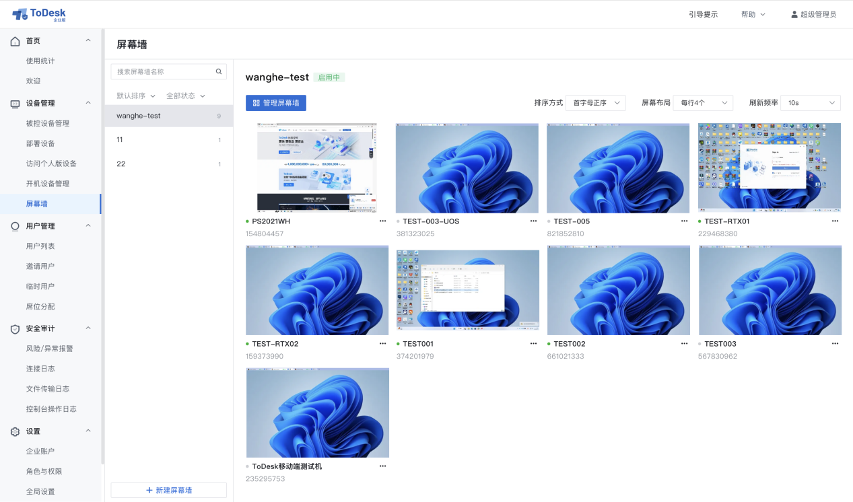Image resolution: width=853 pixels, height=502 pixels.
Task: Open the 排序方式 首字母正序 dropdown
Action: tap(596, 103)
